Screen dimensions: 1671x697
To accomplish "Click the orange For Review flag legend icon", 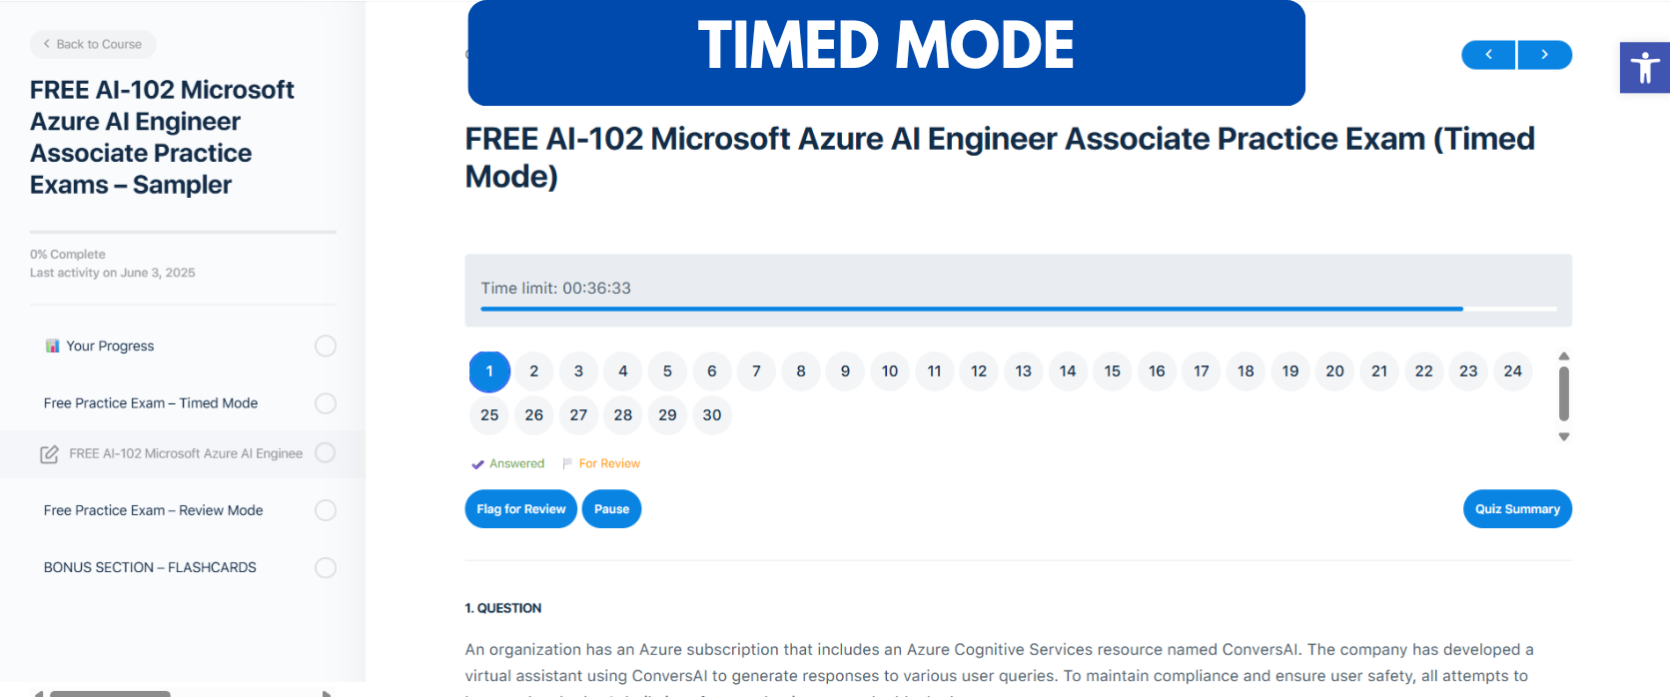I will [566, 463].
